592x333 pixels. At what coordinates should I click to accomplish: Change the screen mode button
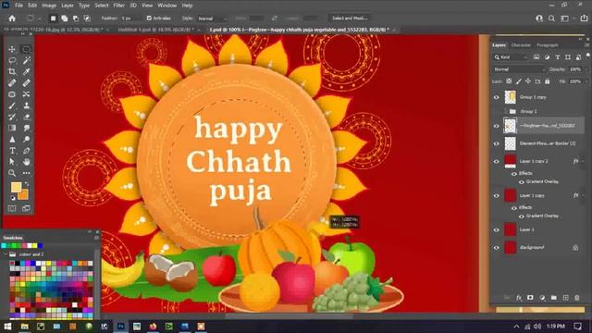tap(26, 208)
